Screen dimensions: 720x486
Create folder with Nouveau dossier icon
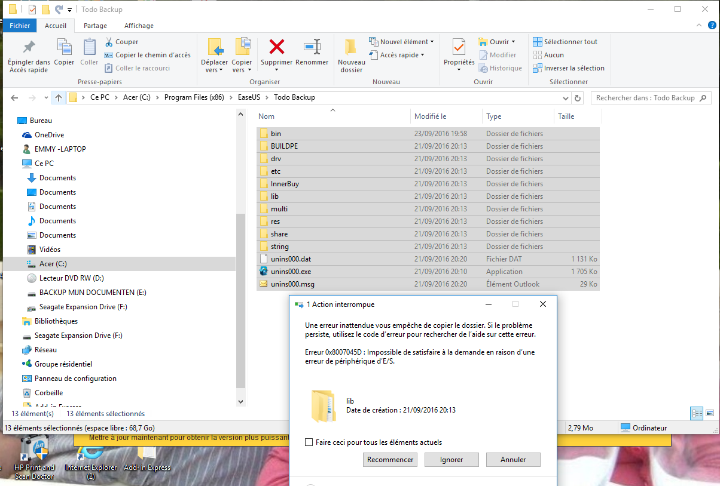(x=351, y=47)
